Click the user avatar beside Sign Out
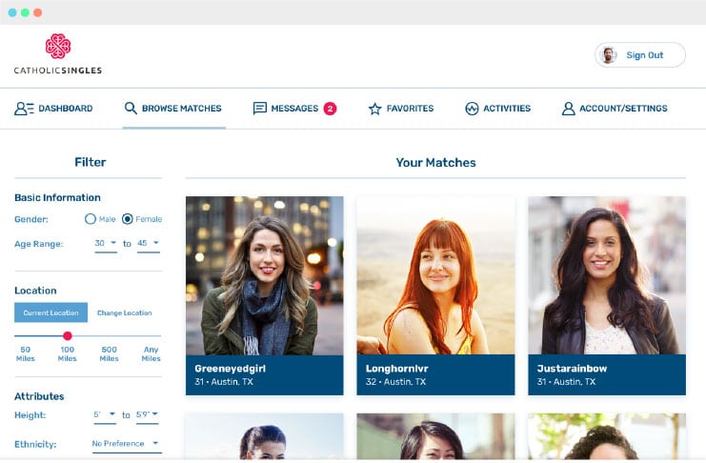The height and width of the screenshot is (463, 706). point(609,55)
